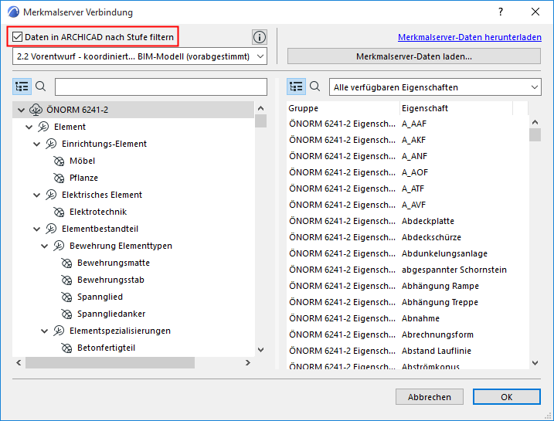Click the Spannglied leaf icon
Image resolution: width=554 pixels, height=421 pixels.
tap(66, 297)
